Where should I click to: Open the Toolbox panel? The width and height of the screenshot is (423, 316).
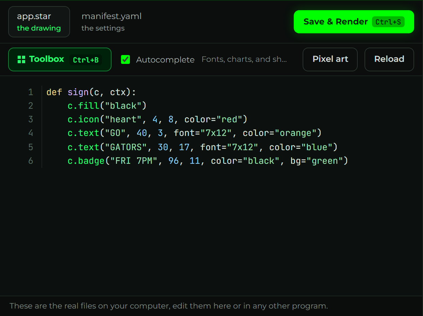tap(60, 59)
